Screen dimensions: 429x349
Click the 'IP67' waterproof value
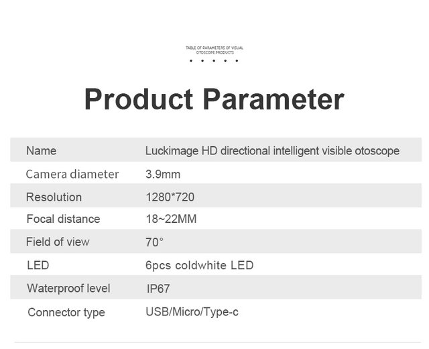[158, 289]
